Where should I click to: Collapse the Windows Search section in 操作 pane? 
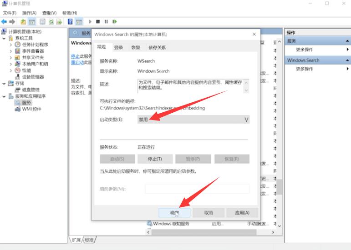click(347, 60)
